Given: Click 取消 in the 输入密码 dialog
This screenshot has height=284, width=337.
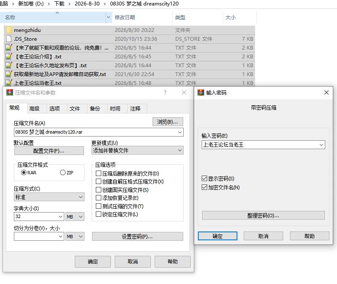Looking at the screenshot, I should [x=263, y=236].
